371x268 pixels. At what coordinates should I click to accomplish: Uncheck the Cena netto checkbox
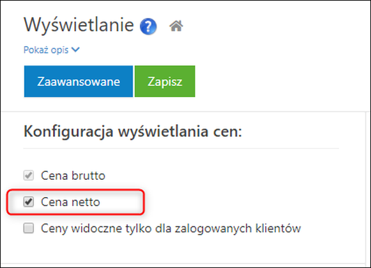(x=28, y=202)
